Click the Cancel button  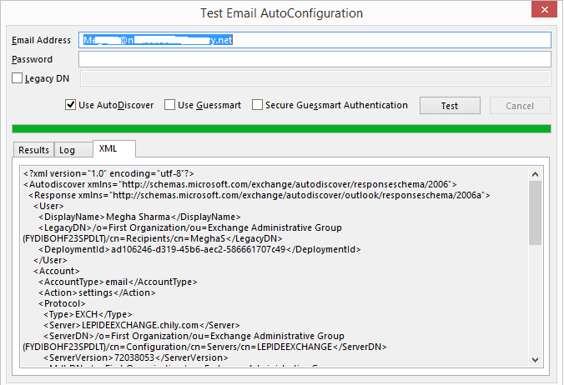point(520,106)
